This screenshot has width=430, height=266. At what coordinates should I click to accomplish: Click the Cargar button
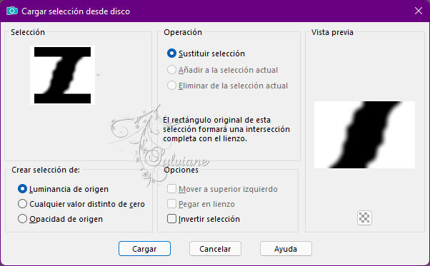click(144, 249)
